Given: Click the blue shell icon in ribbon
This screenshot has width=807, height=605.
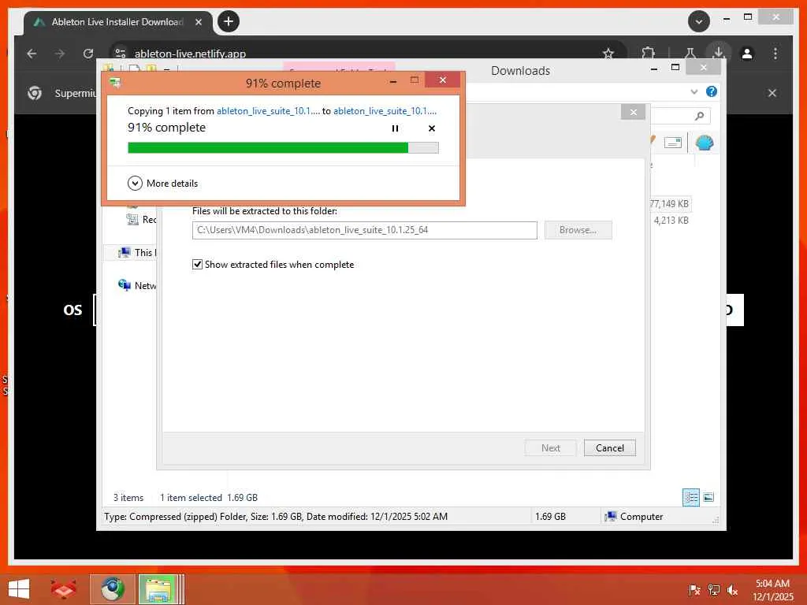Looking at the screenshot, I should [704, 143].
